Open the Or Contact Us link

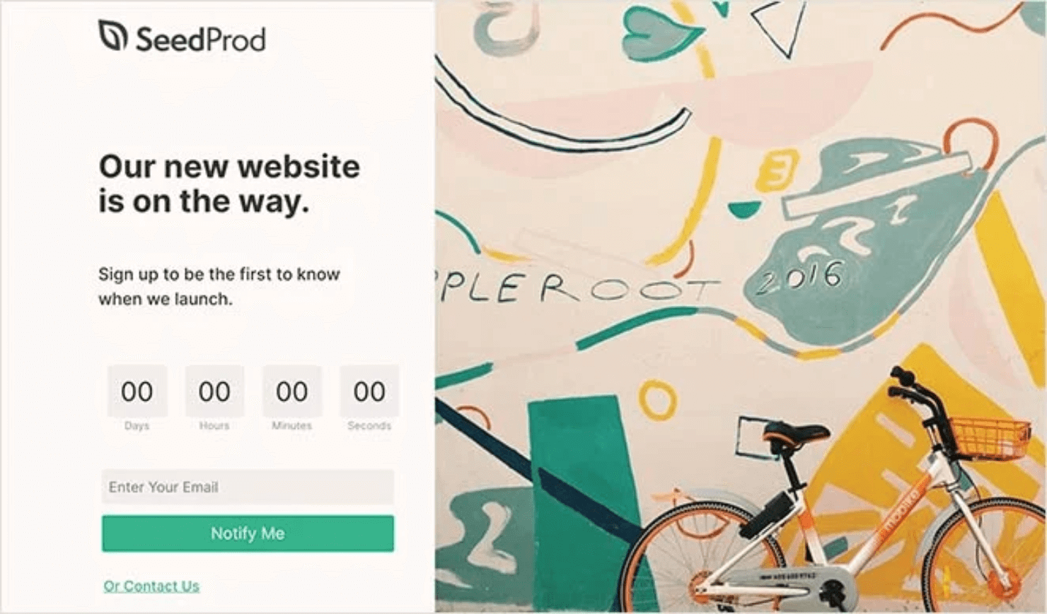pos(151,586)
